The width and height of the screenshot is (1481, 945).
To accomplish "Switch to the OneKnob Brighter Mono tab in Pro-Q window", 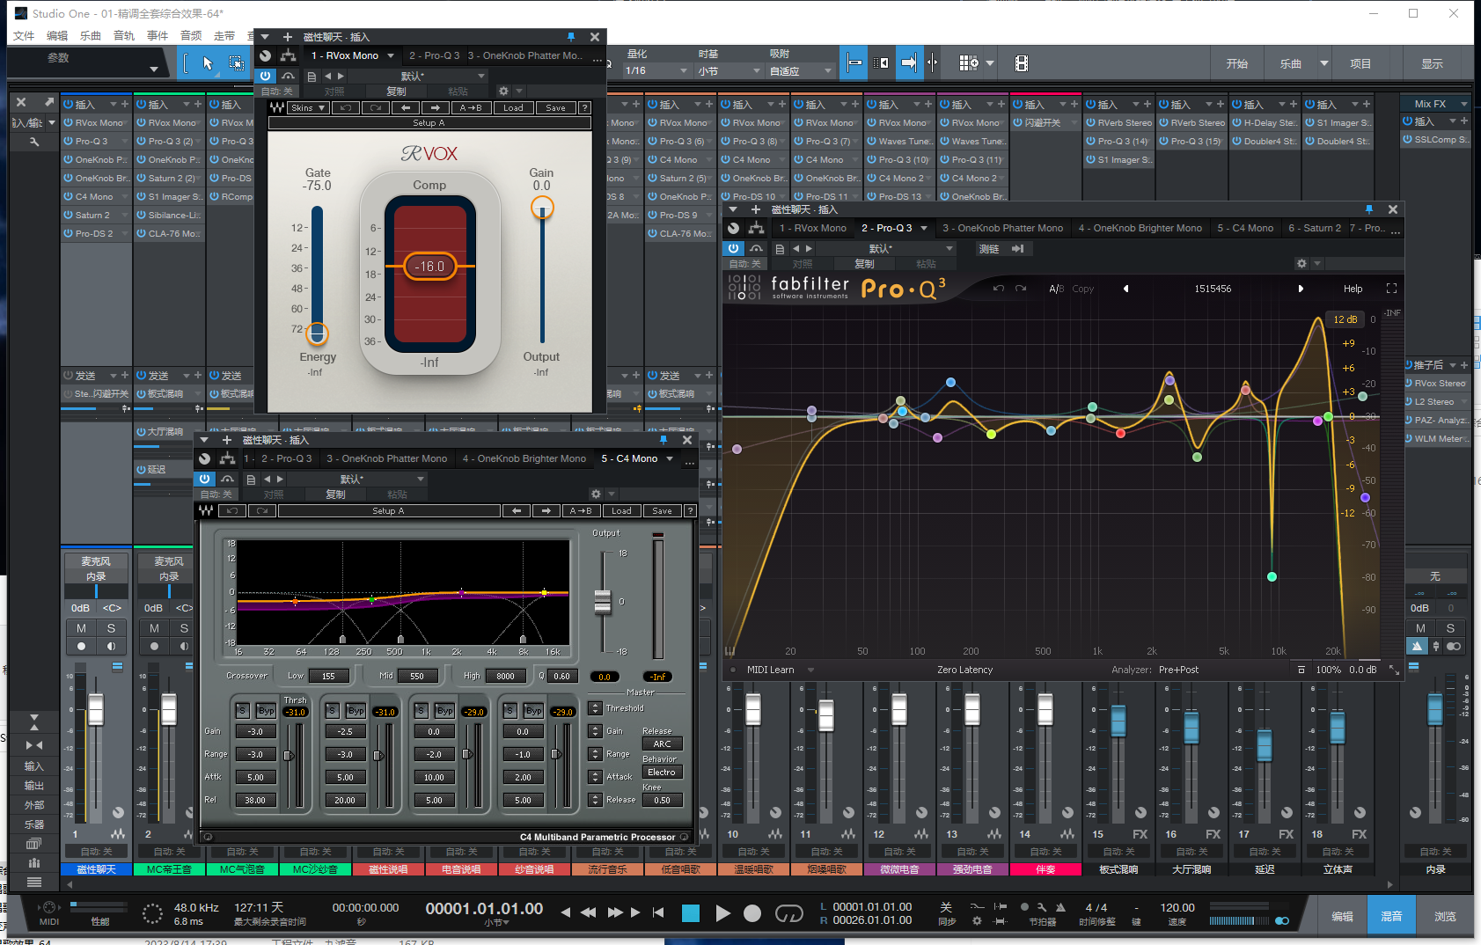I will (x=1140, y=228).
